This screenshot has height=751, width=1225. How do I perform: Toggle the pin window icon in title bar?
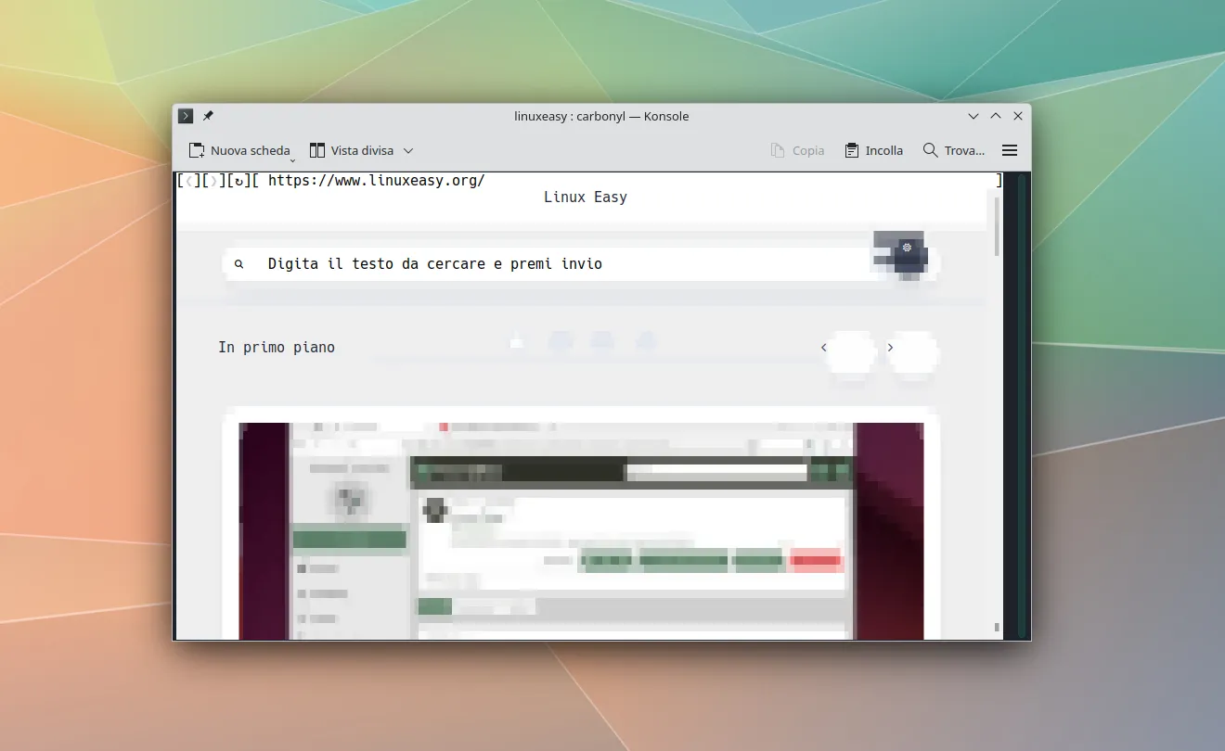point(208,116)
